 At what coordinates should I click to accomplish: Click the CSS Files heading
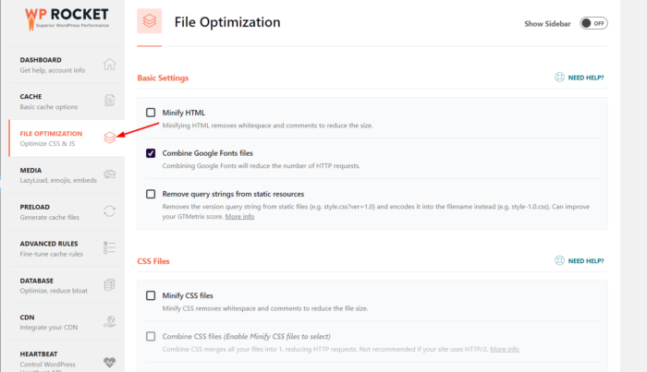coord(153,261)
